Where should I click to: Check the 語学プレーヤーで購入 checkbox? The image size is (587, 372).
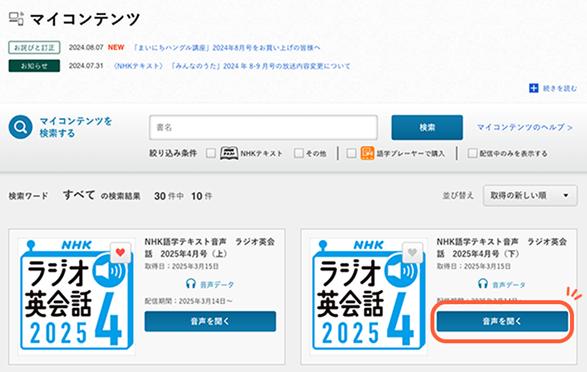click(x=351, y=153)
